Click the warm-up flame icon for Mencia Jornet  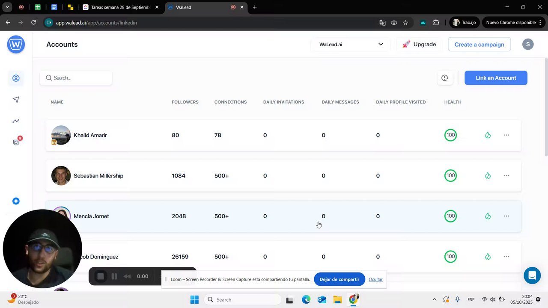(488, 216)
